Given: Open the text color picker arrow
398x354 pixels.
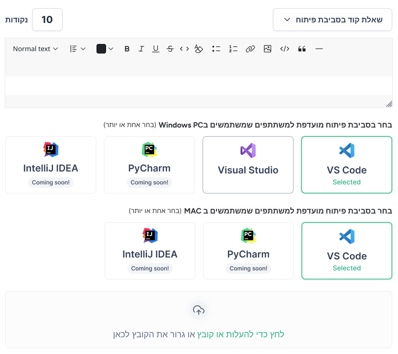Looking at the screenshot, I should [x=111, y=49].
